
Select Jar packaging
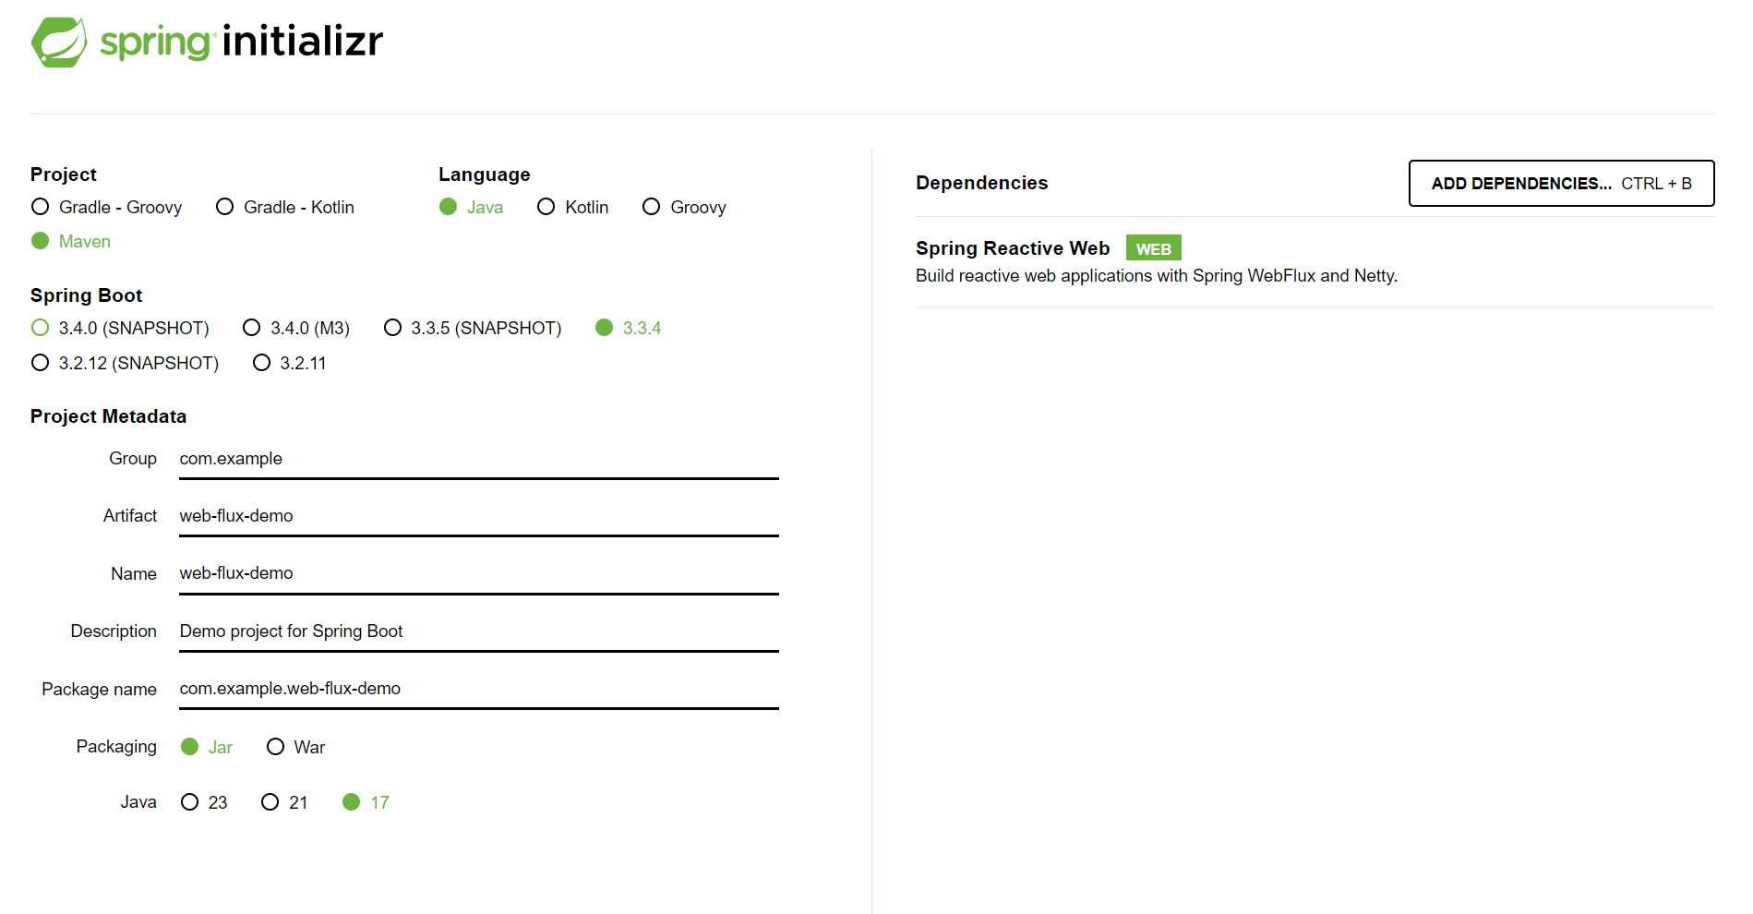click(207, 747)
